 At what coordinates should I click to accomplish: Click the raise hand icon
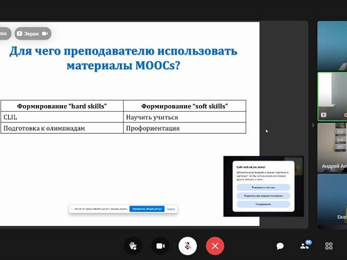[x=132, y=246]
